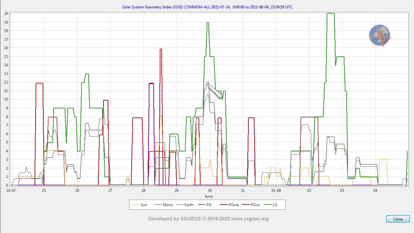Image resolution: width=414 pixels, height=233 pixels.
Task: Click the x-axis date label '30'
Action: coord(210,190)
